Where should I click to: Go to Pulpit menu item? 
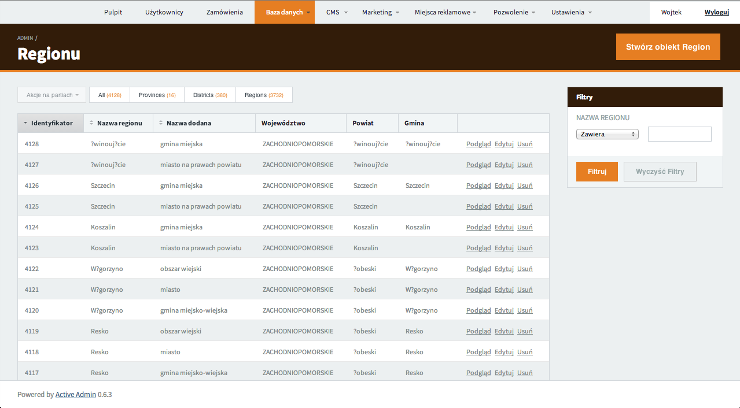pyautogui.click(x=113, y=12)
